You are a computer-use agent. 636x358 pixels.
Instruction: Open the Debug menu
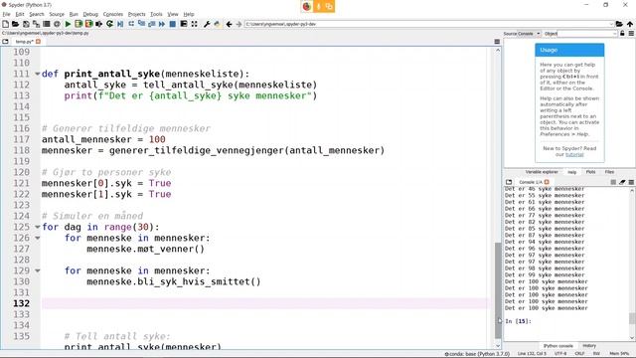(x=90, y=14)
